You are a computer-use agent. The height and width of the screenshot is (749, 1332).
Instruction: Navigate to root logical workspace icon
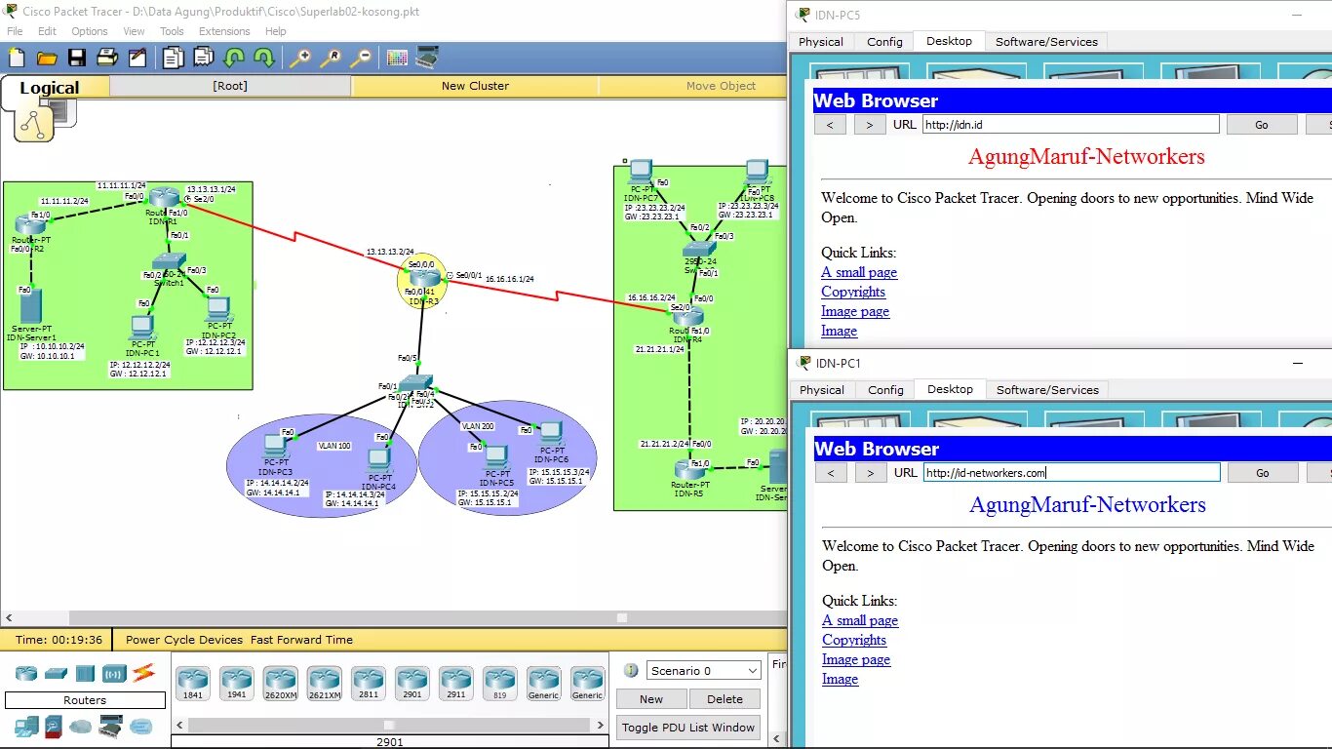(36, 124)
